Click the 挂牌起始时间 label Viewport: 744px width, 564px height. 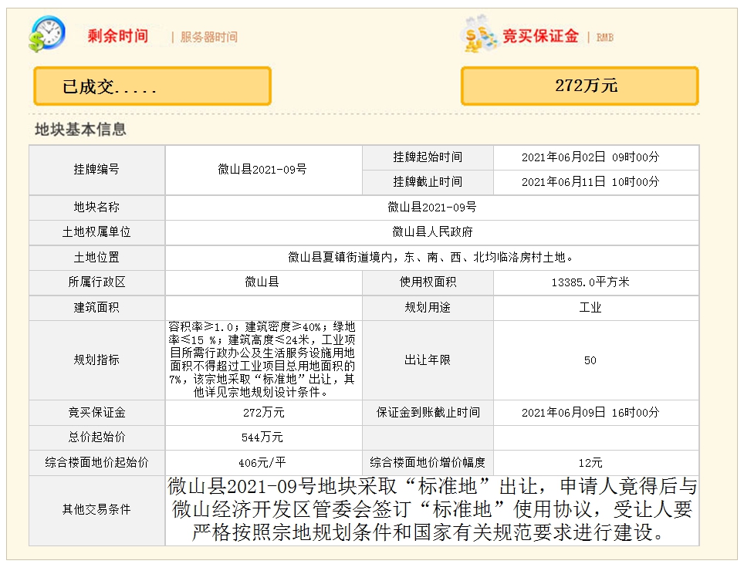(428, 157)
